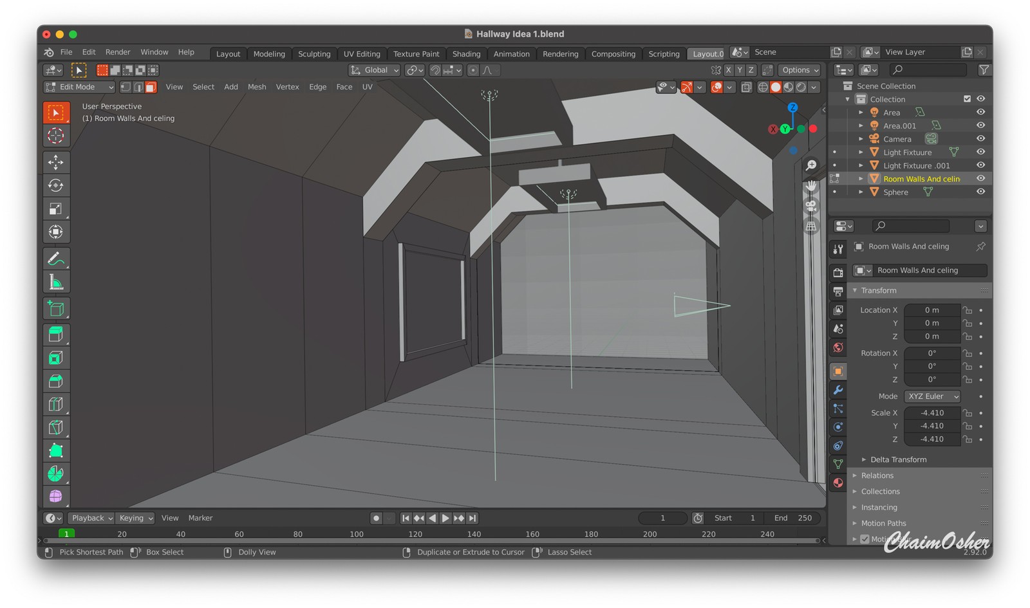Open the XYZ Euler rotation mode dropdown
Viewport: 1030px width, 608px height.
[x=932, y=396]
